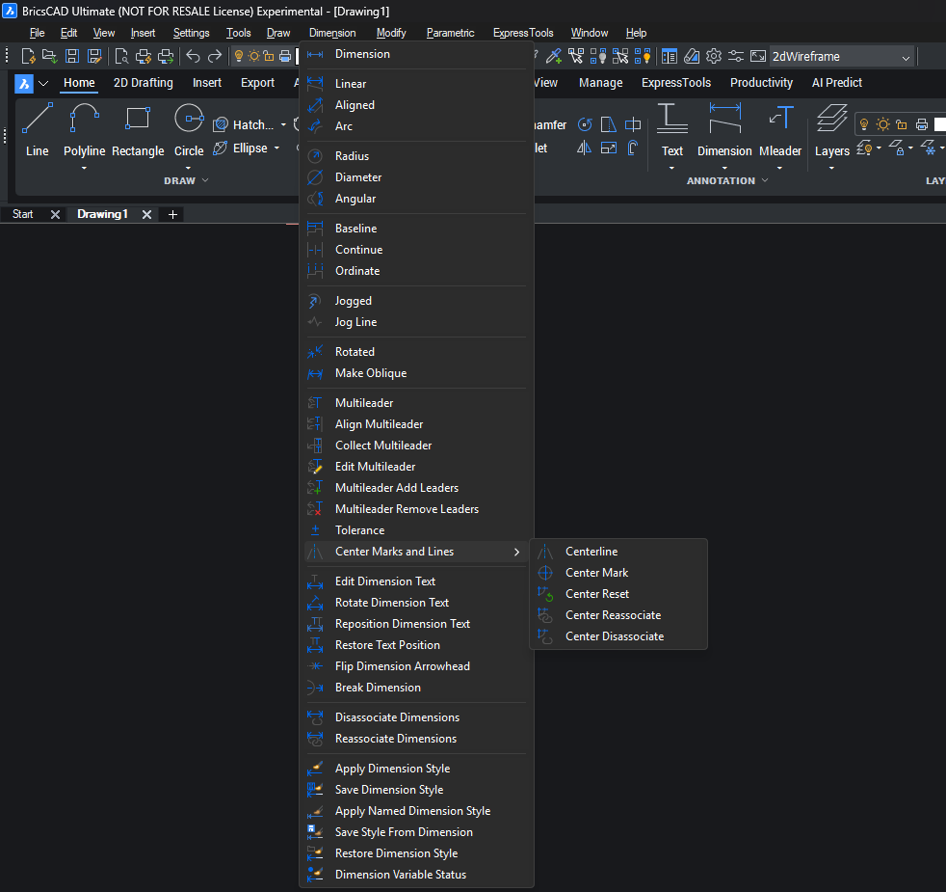Open the Ellipse dropdown arrow

click(x=276, y=148)
